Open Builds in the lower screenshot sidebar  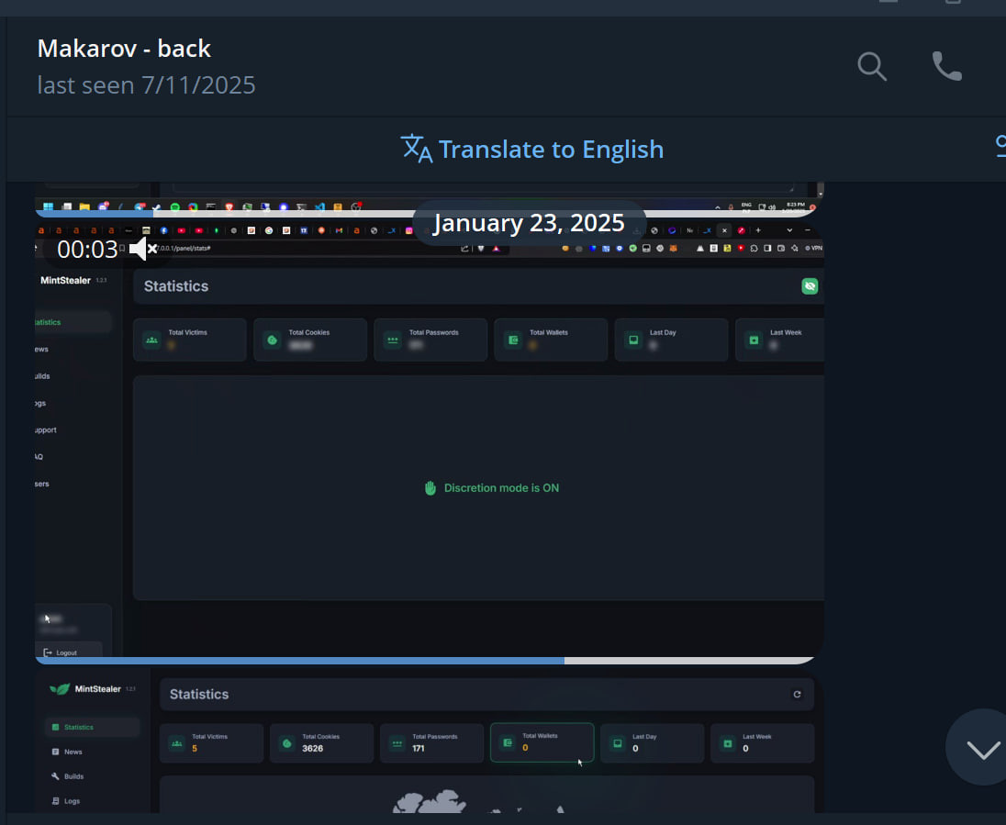point(67,776)
